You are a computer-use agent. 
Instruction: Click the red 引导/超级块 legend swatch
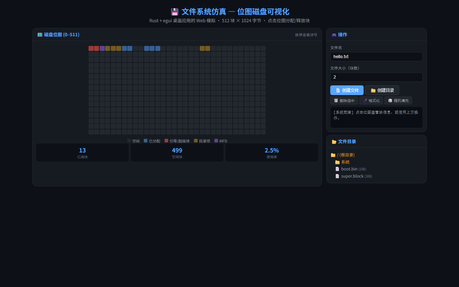[166, 141]
